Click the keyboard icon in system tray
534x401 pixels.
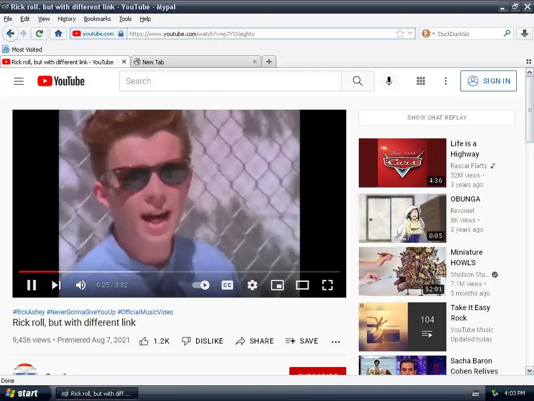pyautogui.click(x=476, y=394)
